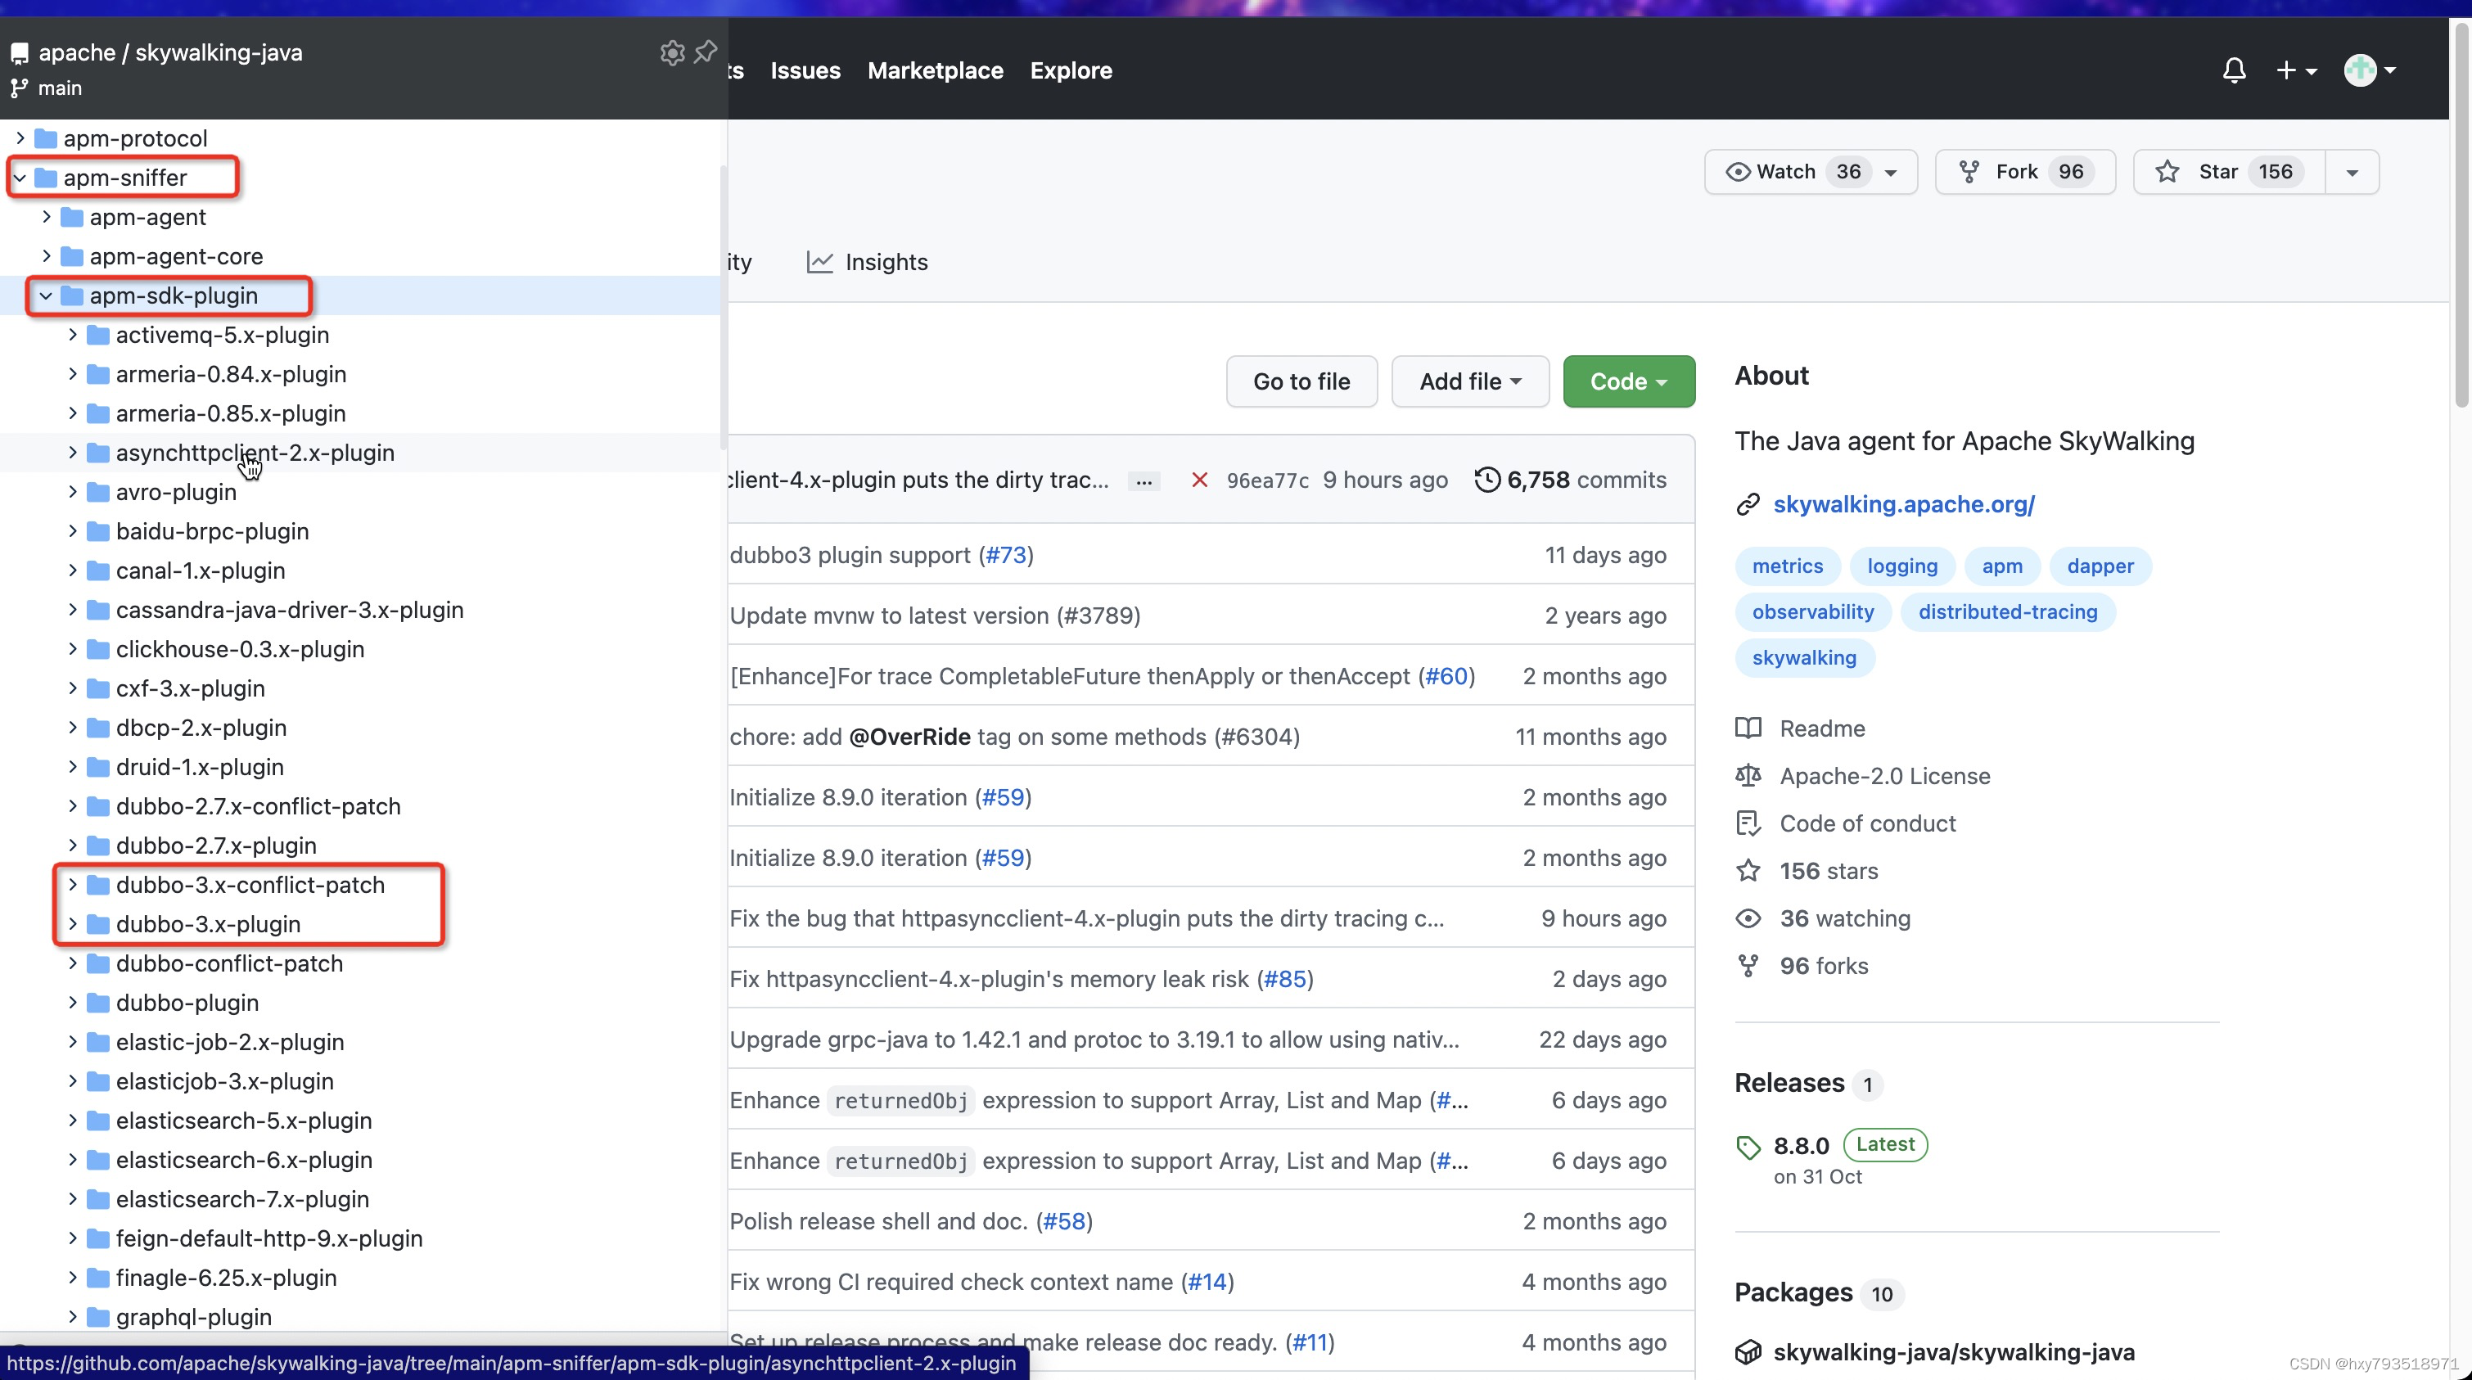The height and width of the screenshot is (1380, 2472).
Task: Open dubbo-3.x-conflict-patch folder
Action: point(250,885)
